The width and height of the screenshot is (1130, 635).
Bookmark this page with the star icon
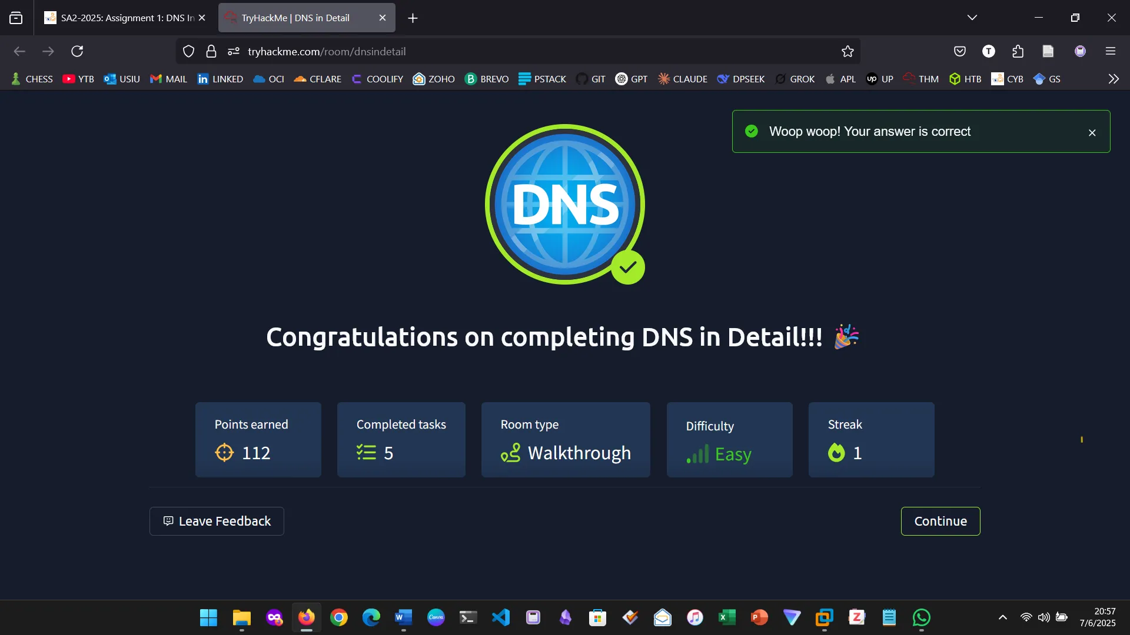pos(847,51)
